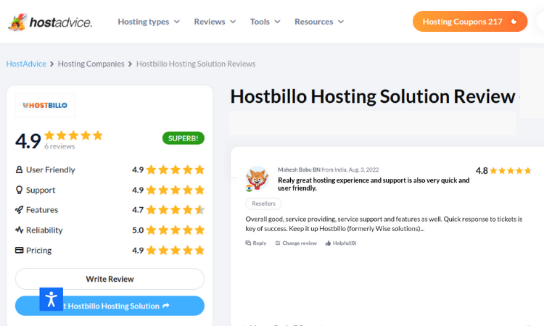The height and width of the screenshot is (326, 544).
Task: Open the Tools dropdown
Action: click(265, 22)
